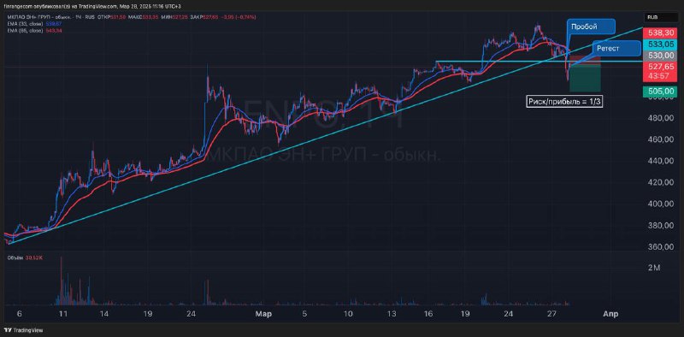
Task: Click the 530,00 gray price label
Action: pyautogui.click(x=660, y=56)
